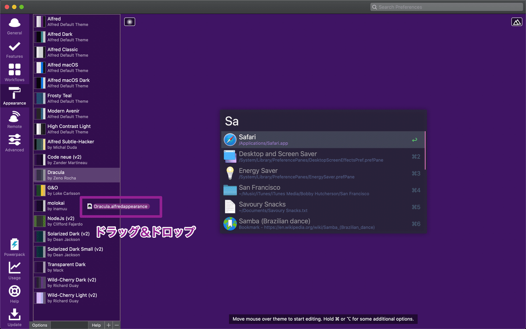This screenshot has height=329, width=526.
Task: Open Advanced preferences
Action: pyautogui.click(x=14, y=143)
